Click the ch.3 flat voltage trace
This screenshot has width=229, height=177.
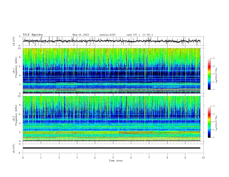(112, 148)
